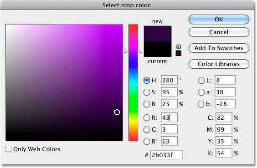Viewport: 257px width, 168px height.
Task: Click the left hue slider arrow
Action: tap(126, 51)
